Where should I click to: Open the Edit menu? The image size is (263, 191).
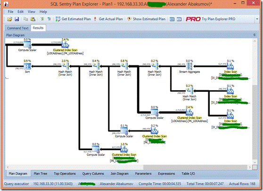tap(20, 12)
